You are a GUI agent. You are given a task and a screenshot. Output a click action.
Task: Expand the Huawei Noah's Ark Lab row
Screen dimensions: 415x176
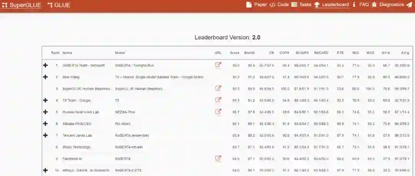click(x=45, y=112)
